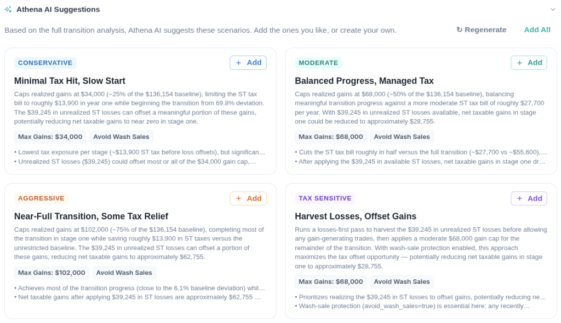Open the Balanced Progress, Managed Tax title
This screenshot has height=323, width=561.
(x=364, y=81)
